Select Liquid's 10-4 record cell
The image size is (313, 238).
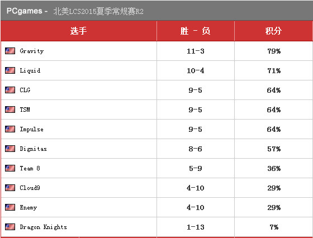pos(196,70)
